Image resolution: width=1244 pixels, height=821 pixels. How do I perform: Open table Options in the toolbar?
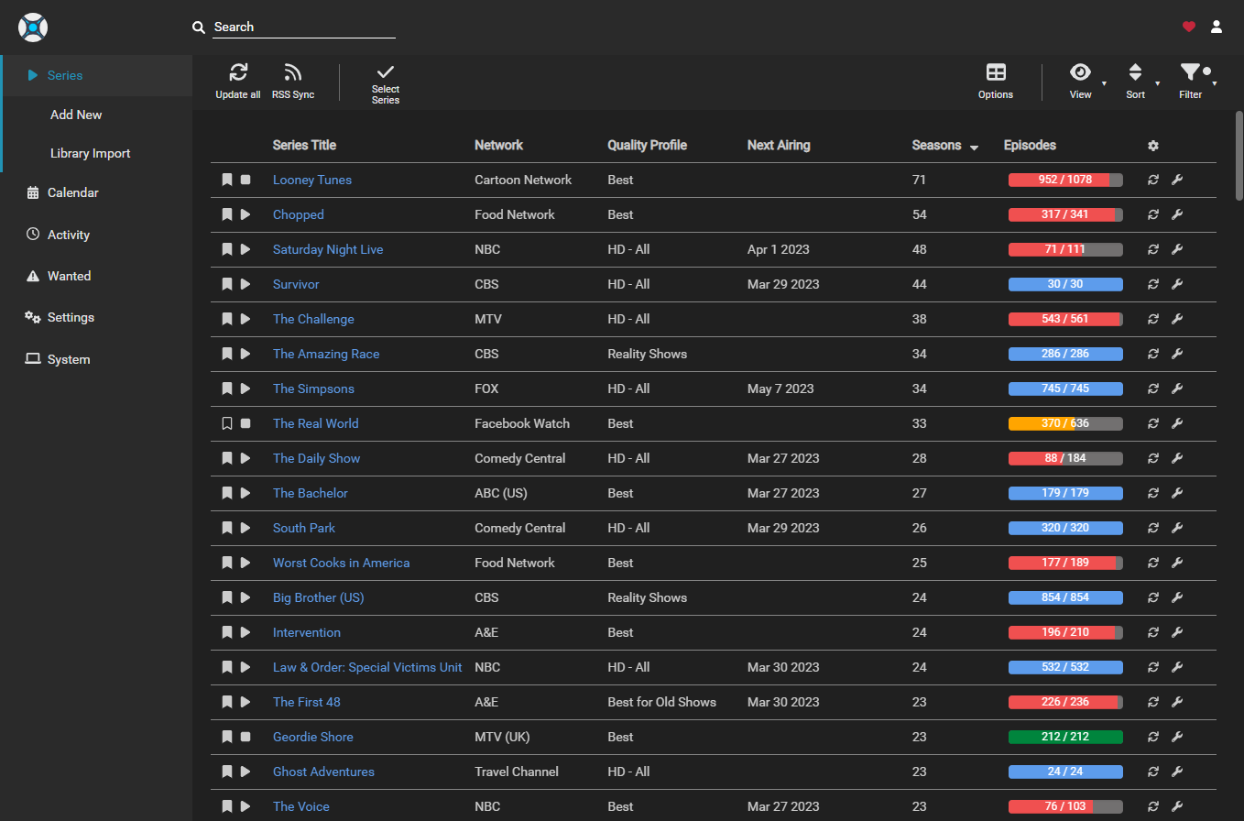point(996,73)
